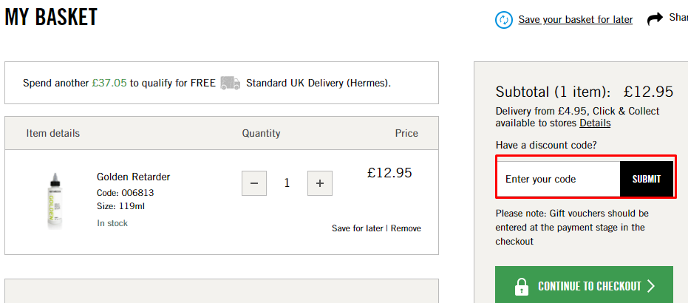Click the Share arrow icon
The width and height of the screenshot is (688, 303).
(x=655, y=19)
